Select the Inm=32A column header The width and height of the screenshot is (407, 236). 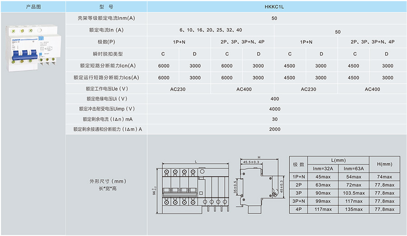click(x=323, y=169)
